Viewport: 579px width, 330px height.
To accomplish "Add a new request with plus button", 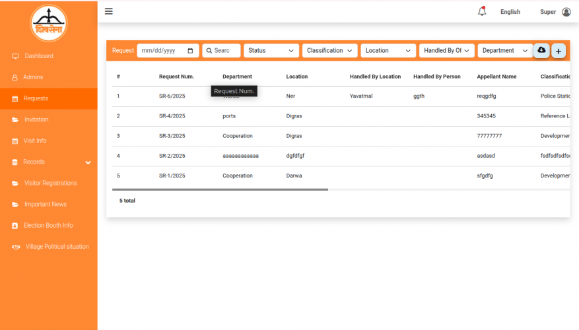I will (559, 51).
